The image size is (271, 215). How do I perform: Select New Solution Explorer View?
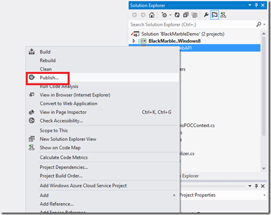point(68,139)
